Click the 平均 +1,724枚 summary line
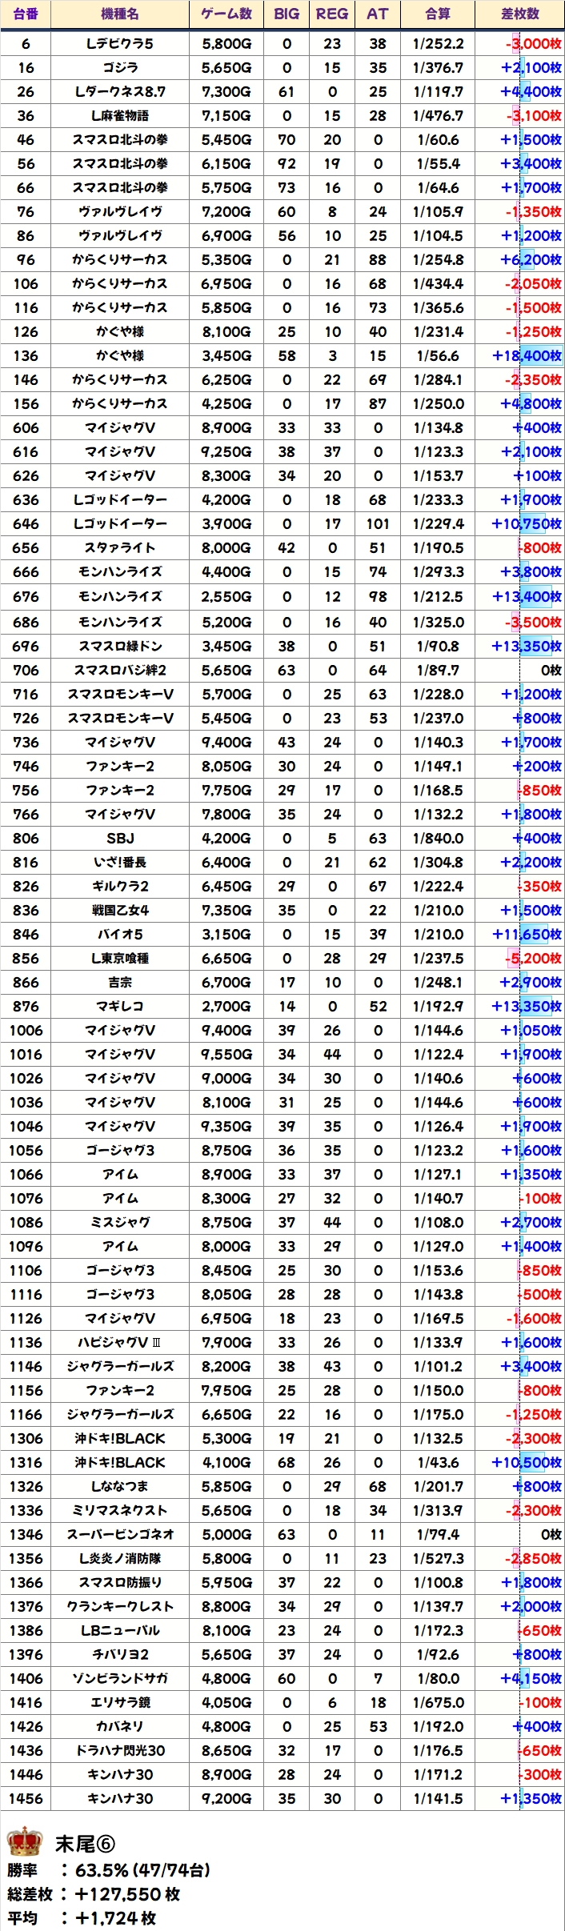Image resolution: width=565 pixels, height=1931 pixels. 82,1918
